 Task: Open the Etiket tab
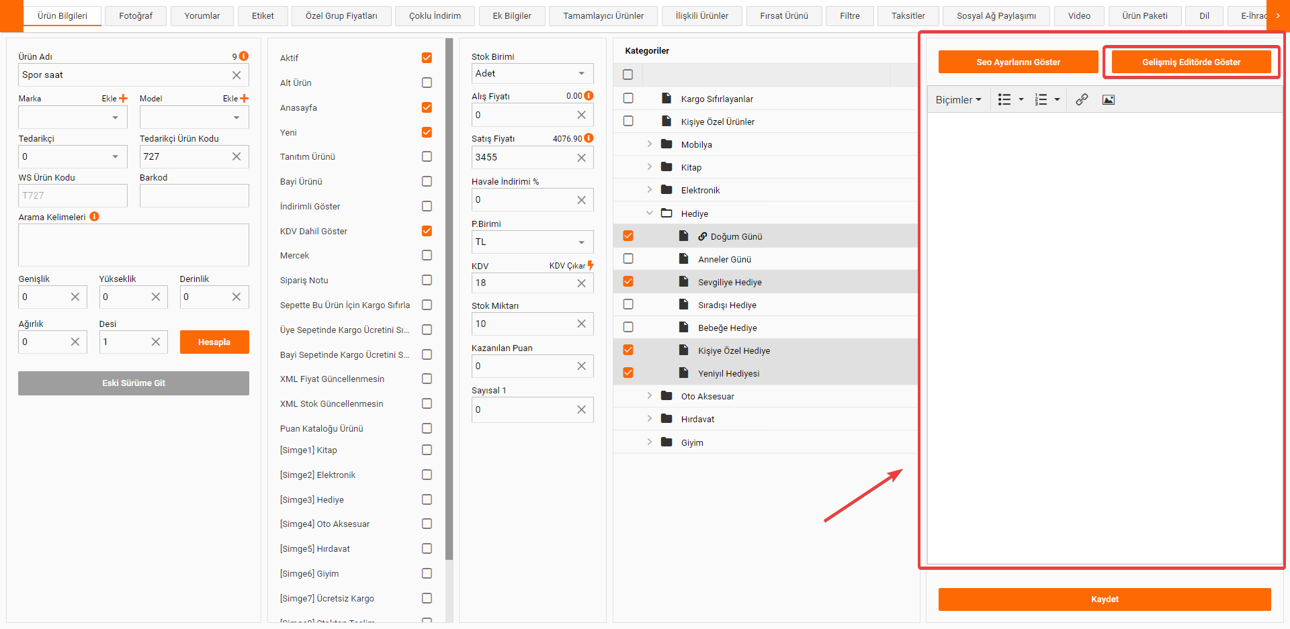tap(263, 16)
